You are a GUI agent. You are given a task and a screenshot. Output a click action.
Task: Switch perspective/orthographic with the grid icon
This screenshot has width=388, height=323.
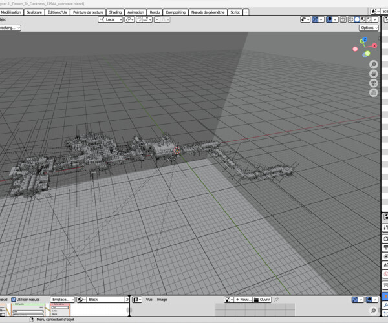374,92
